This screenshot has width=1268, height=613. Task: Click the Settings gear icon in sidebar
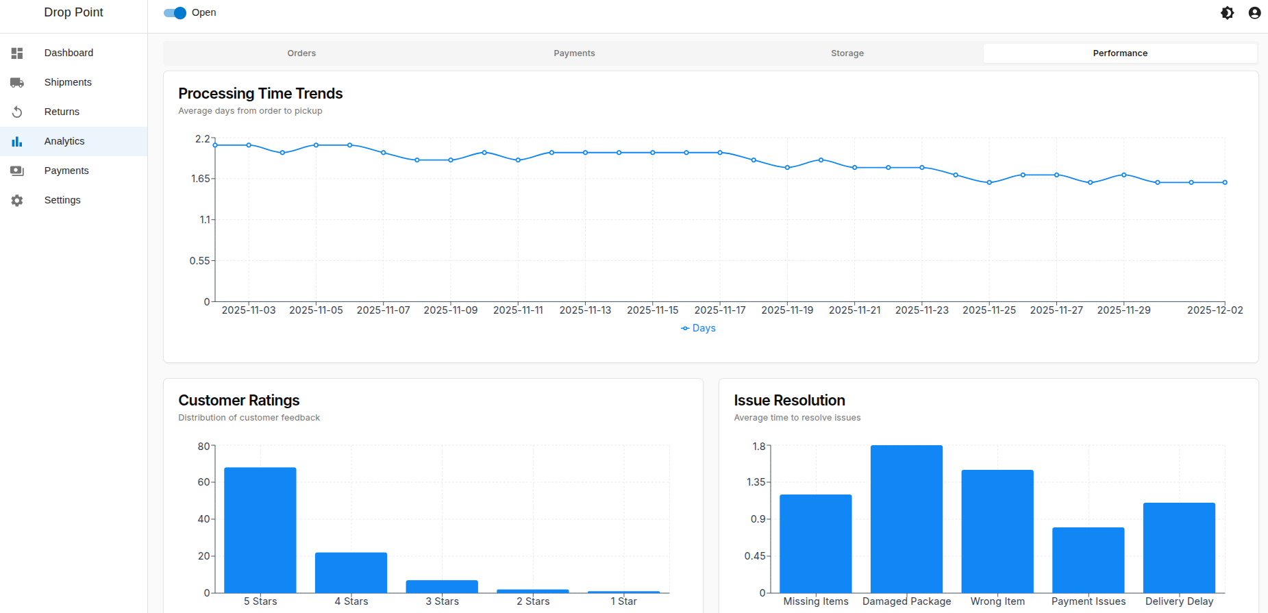(x=17, y=200)
